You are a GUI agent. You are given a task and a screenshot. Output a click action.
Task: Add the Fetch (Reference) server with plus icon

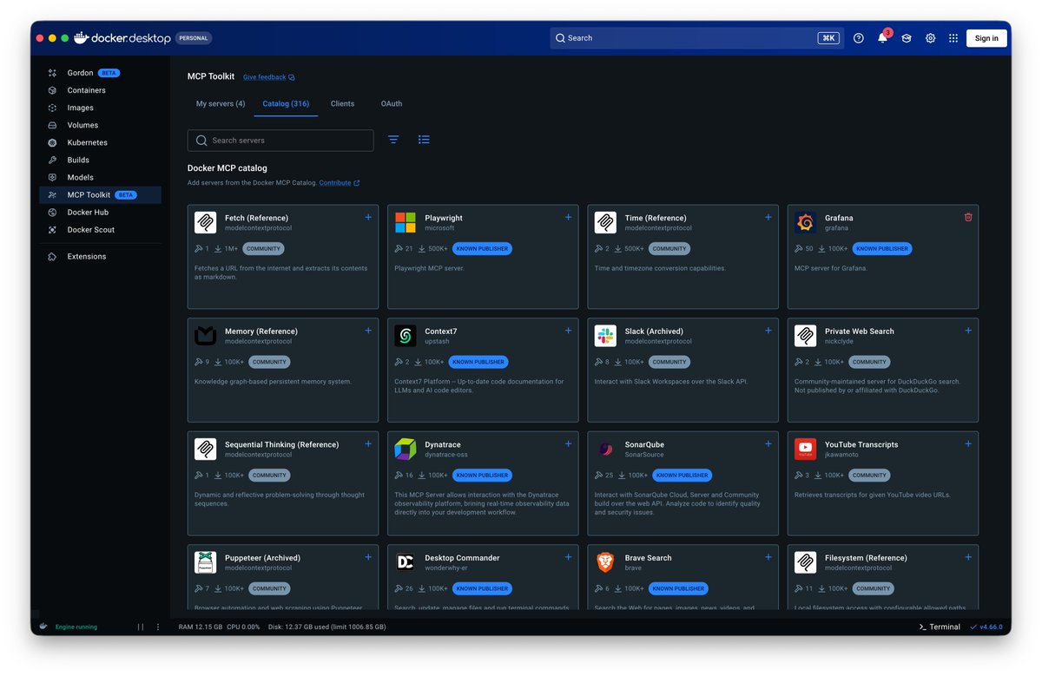368,217
